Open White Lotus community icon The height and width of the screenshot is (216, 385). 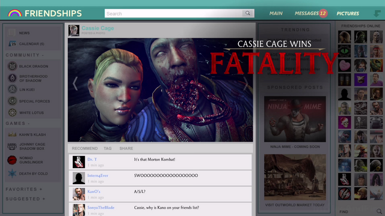(x=12, y=112)
